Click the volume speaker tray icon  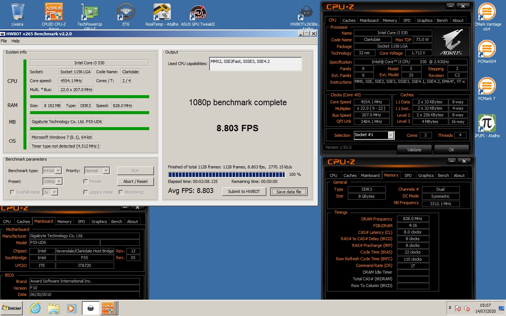pyautogui.click(x=467, y=309)
